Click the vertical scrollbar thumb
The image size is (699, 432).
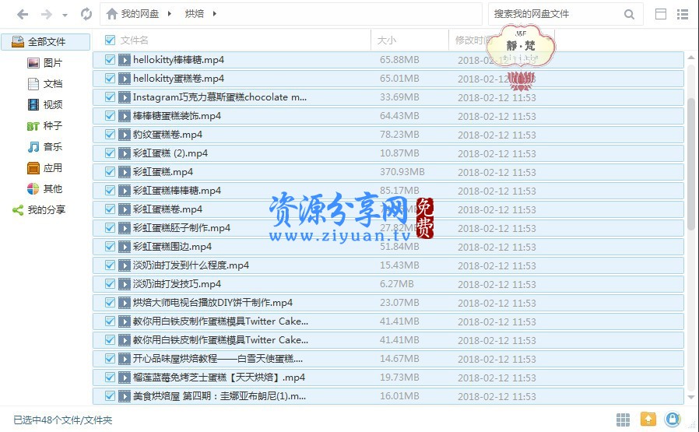coord(690,163)
